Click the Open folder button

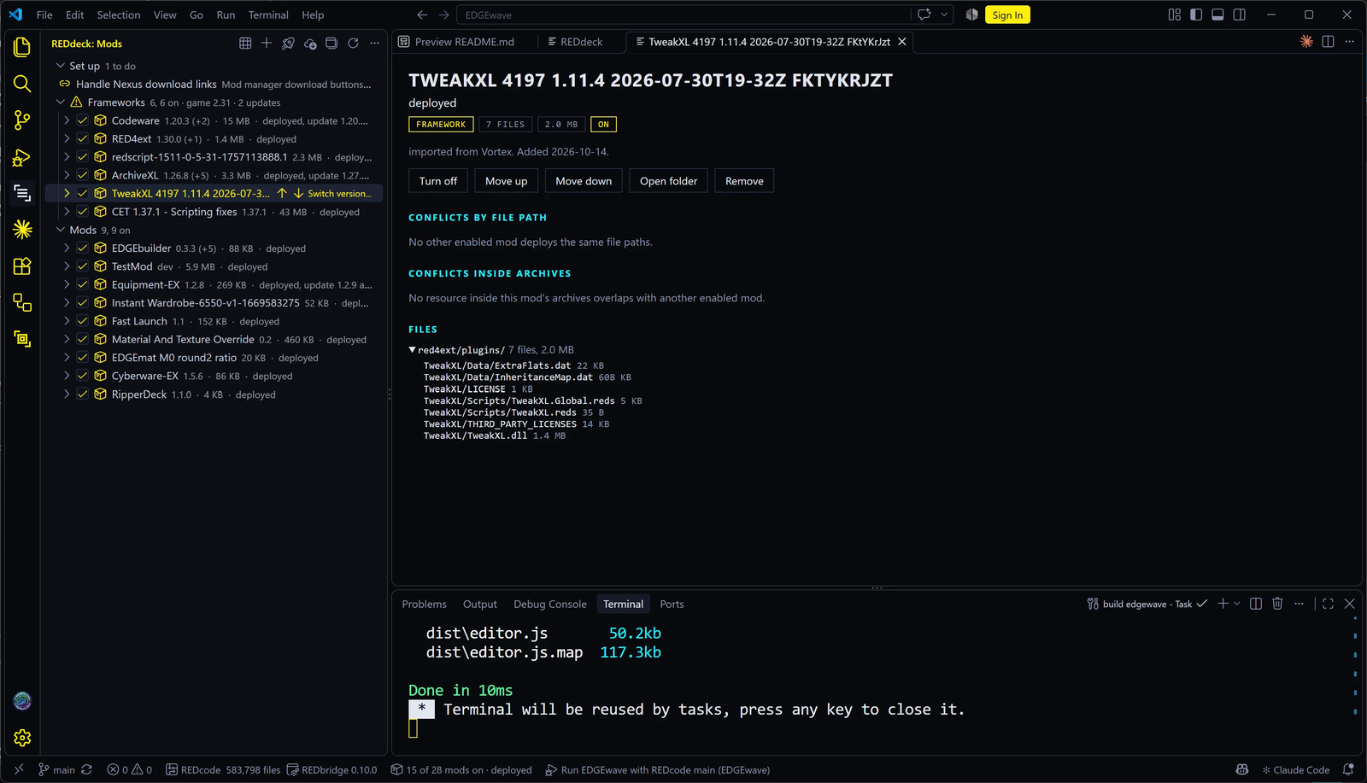point(669,181)
